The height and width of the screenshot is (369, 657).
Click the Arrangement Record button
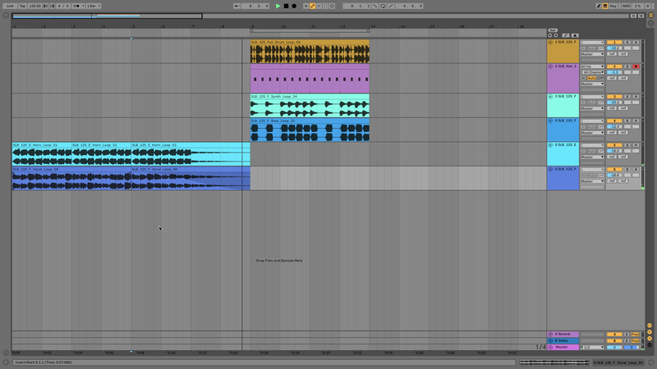click(294, 6)
